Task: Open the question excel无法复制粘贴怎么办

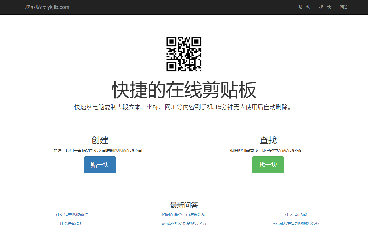Action: 296,223
